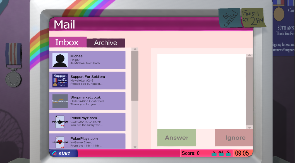
Task: Click the PokerPlays heart card icon
Action: [x=60, y=142]
